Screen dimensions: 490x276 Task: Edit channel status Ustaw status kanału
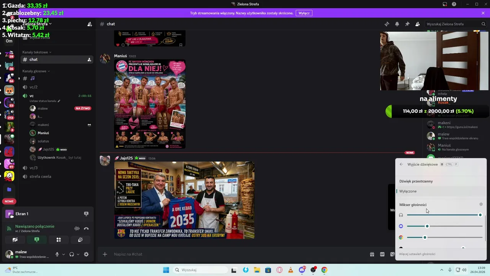click(45, 101)
